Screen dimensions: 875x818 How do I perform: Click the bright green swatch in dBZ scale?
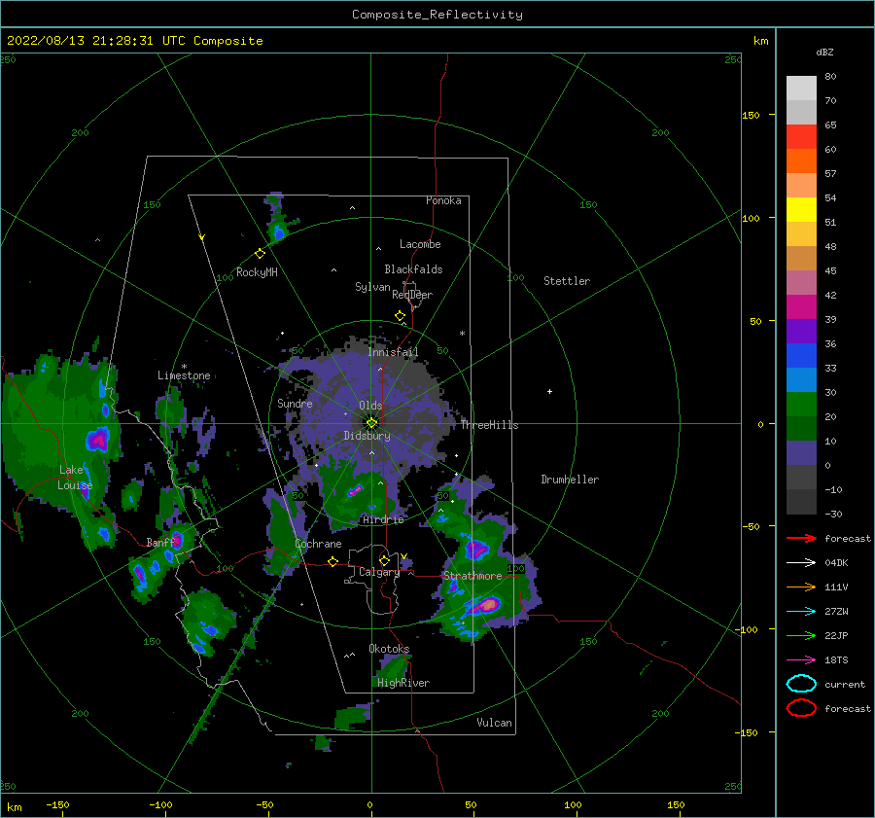coord(801,405)
